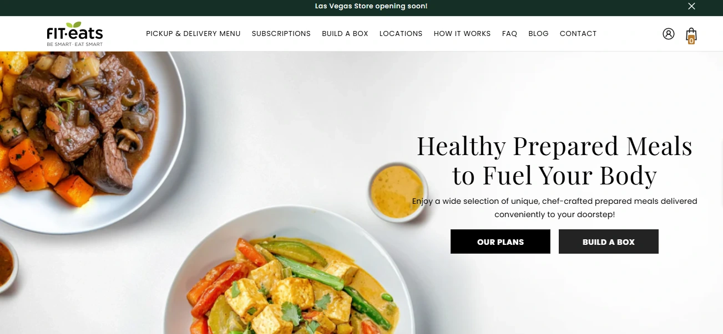
Task: Click the Las Vegas Store opening soon text
Action: (x=371, y=6)
